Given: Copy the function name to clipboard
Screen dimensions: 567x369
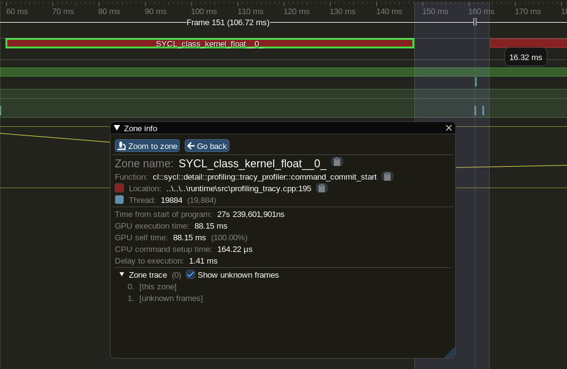Looking at the screenshot, I should (387, 177).
